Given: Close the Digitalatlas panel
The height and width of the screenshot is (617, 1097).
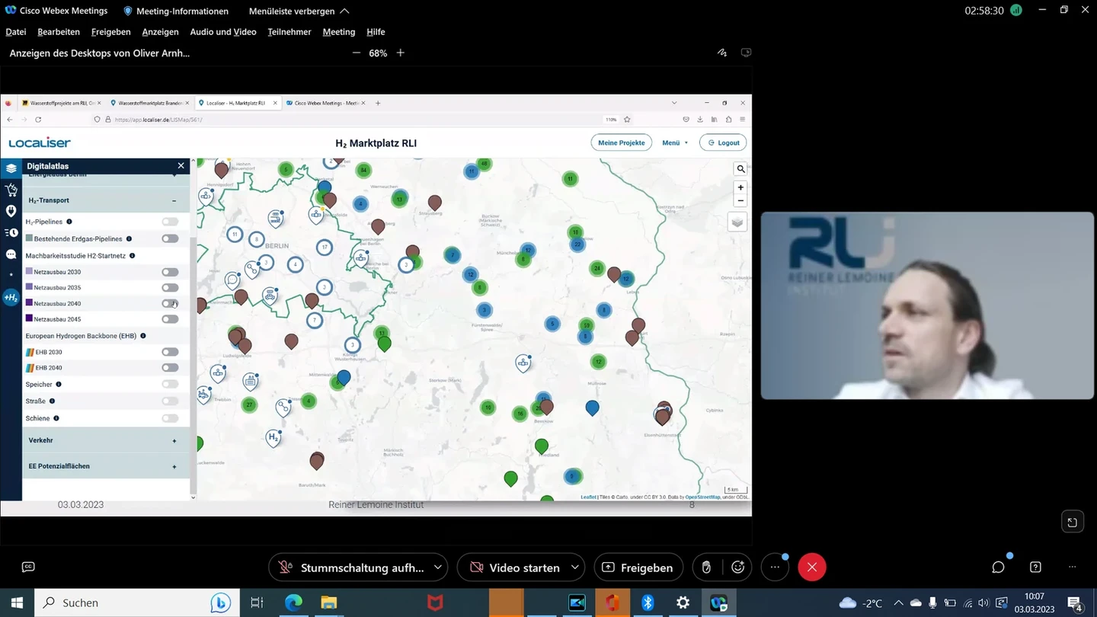Looking at the screenshot, I should (181, 166).
